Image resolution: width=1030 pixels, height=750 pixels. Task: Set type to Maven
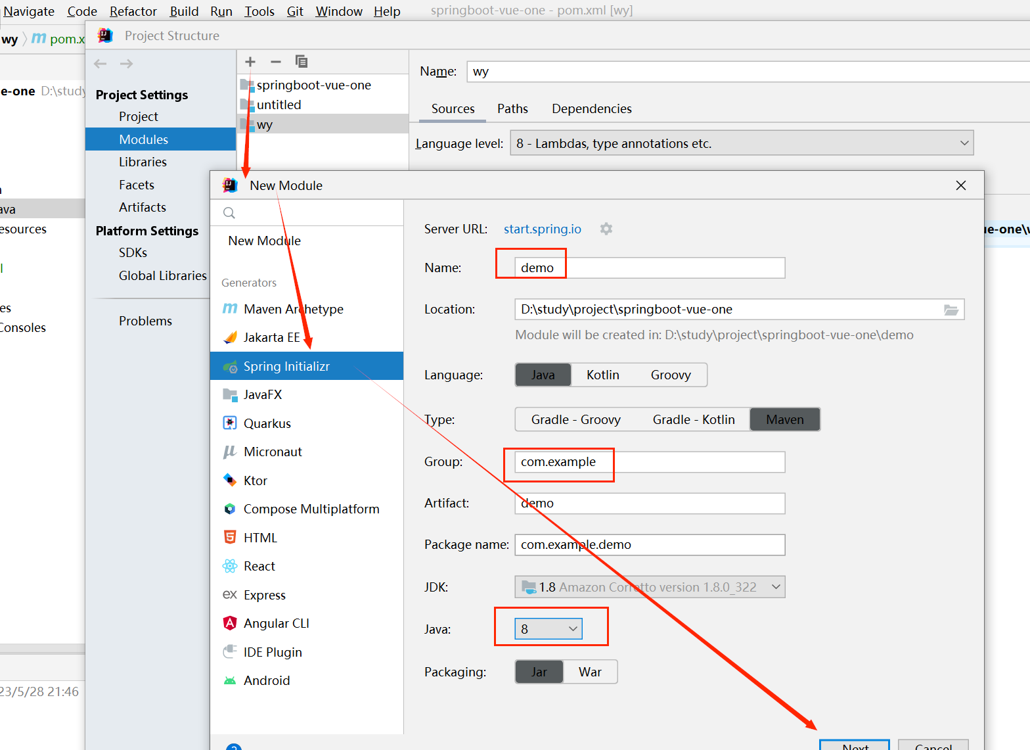(x=785, y=419)
